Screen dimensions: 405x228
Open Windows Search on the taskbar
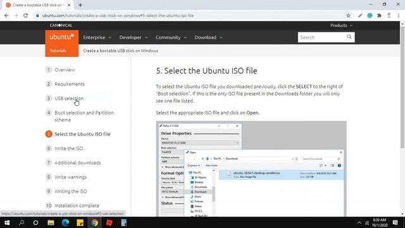[22, 222]
